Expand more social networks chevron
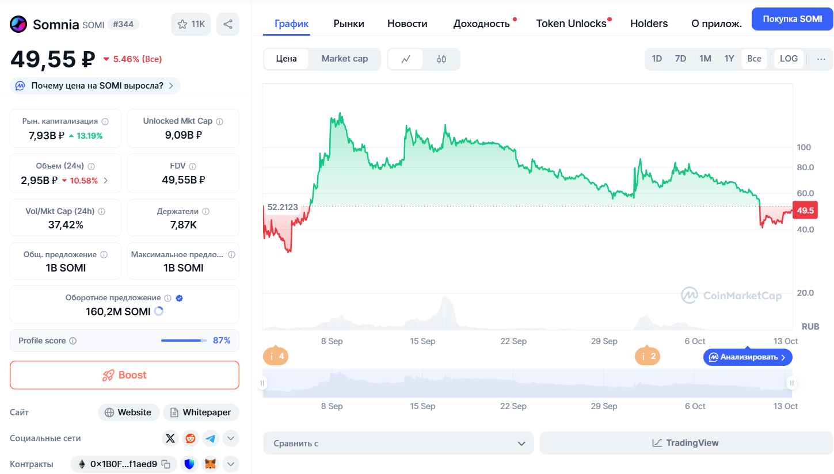This screenshot has width=834, height=474. tap(230, 438)
